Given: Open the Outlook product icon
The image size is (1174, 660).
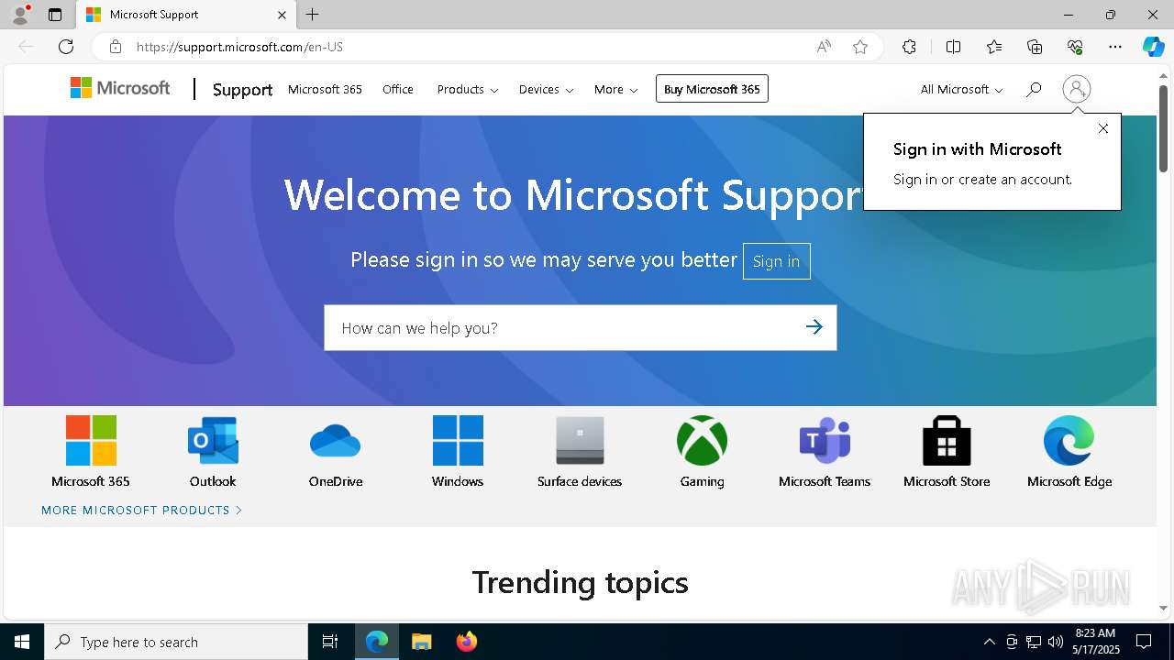Looking at the screenshot, I should (x=213, y=441).
